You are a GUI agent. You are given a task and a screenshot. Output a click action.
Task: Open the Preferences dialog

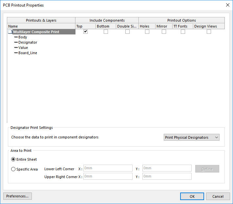pos(17,196)
